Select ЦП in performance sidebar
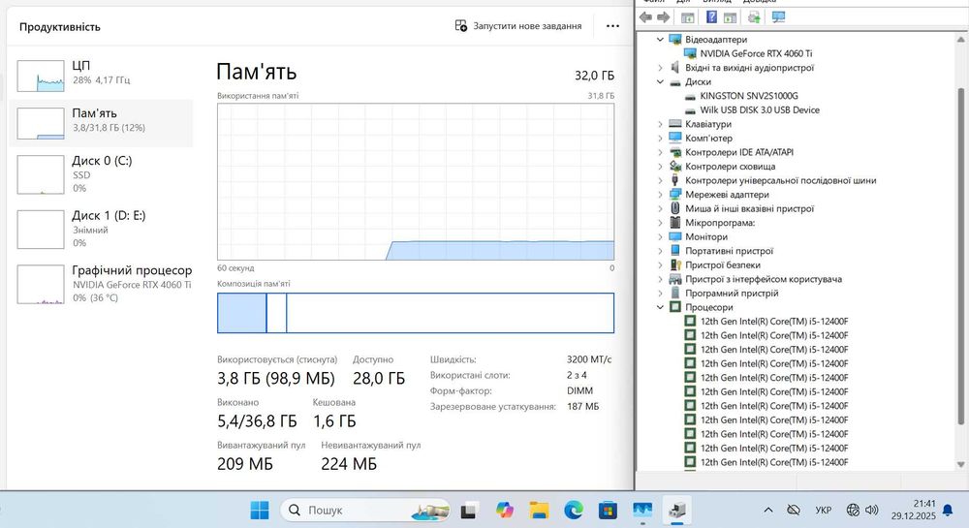 (102, 75)
